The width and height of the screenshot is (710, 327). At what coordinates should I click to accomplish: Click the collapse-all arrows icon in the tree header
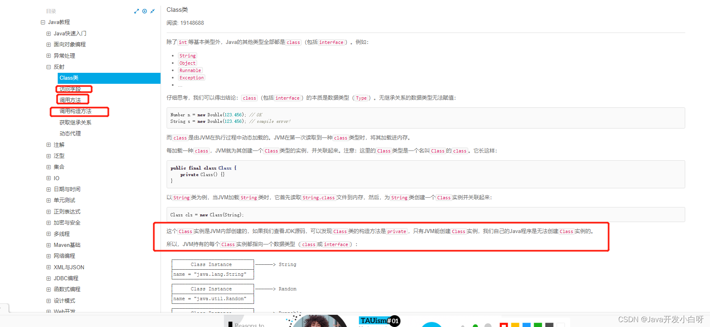pyautogui.click(x=152, y=11)
